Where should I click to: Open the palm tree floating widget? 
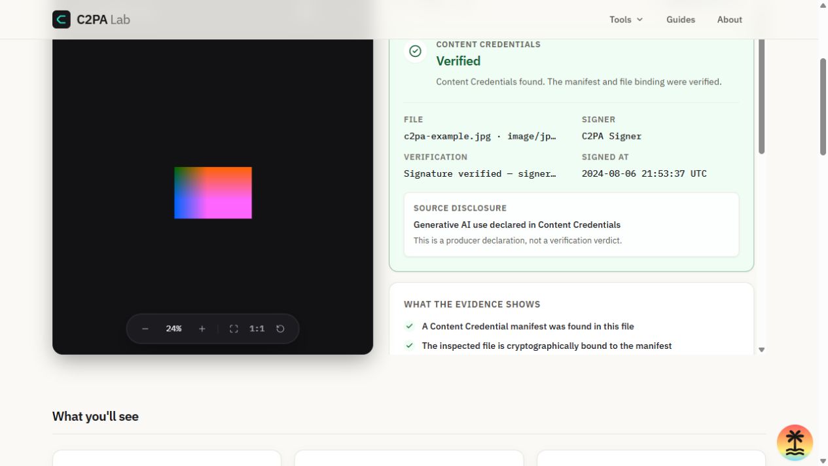795,442
